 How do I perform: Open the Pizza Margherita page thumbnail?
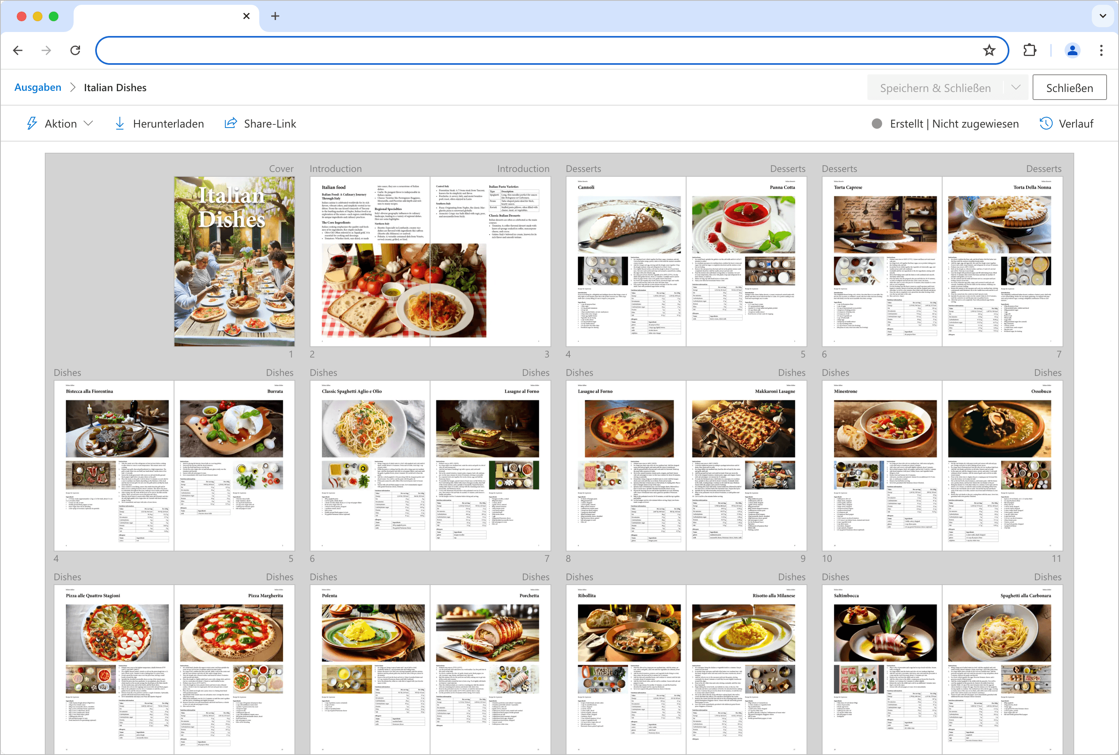pos(234,669)
